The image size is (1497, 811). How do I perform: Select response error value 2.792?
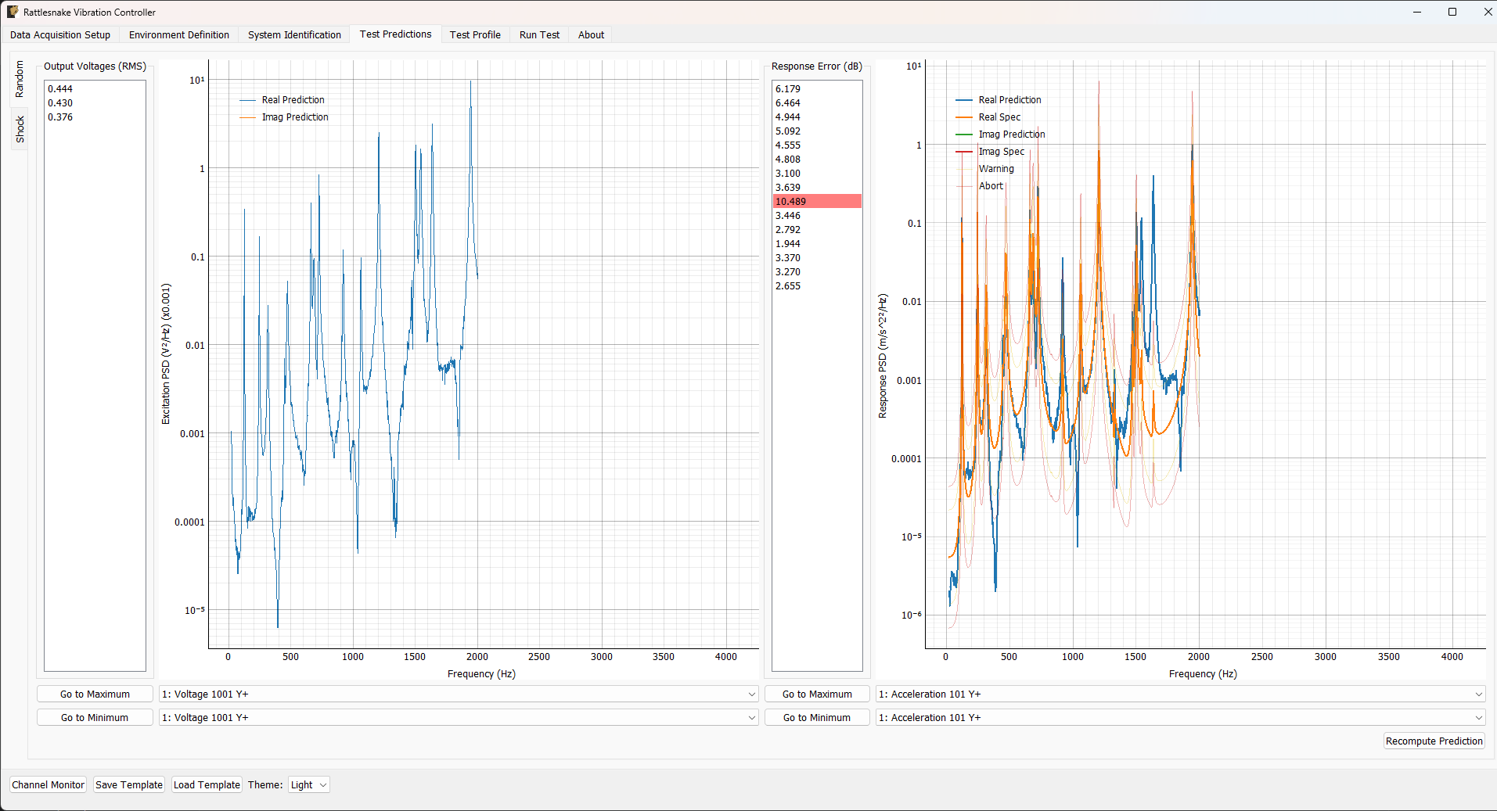pyautogui.click(x=817, y=230)
